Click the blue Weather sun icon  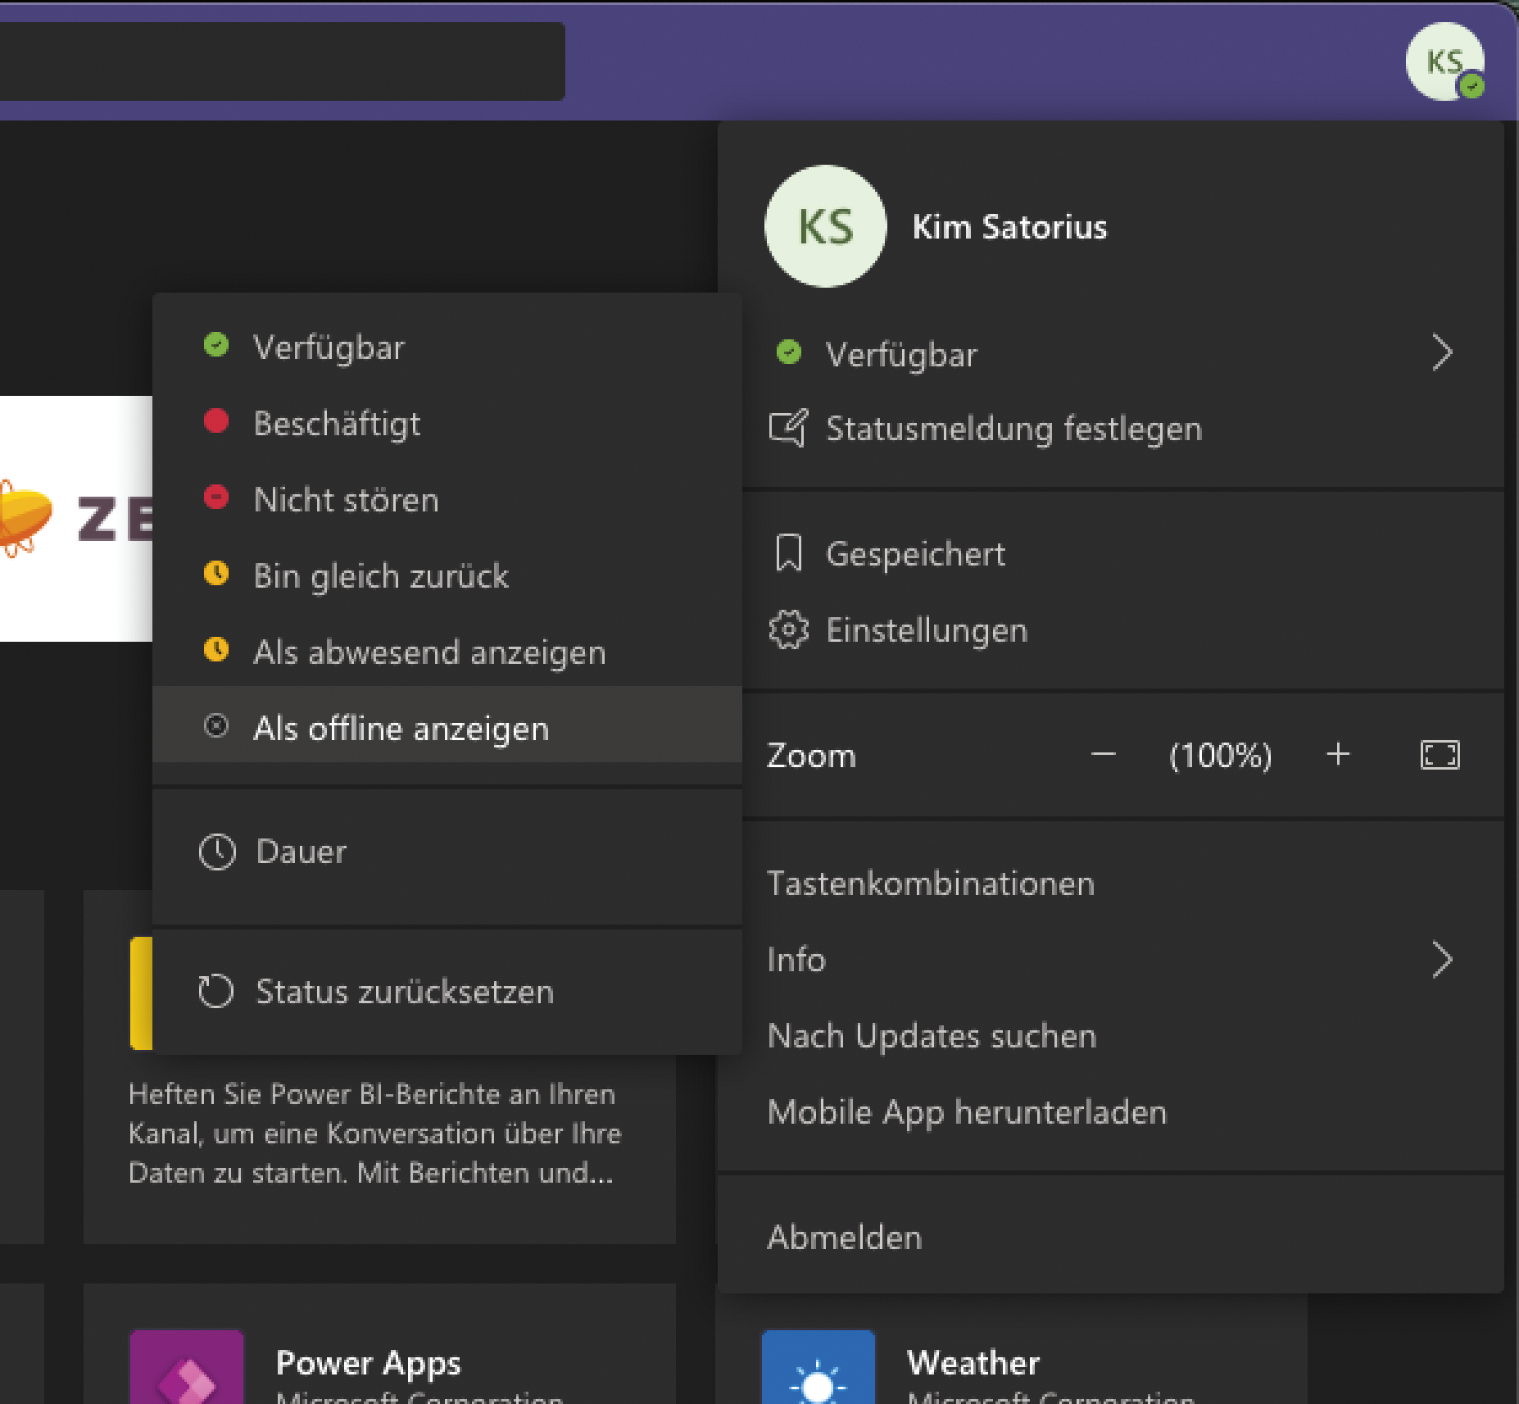[818, 1367]
